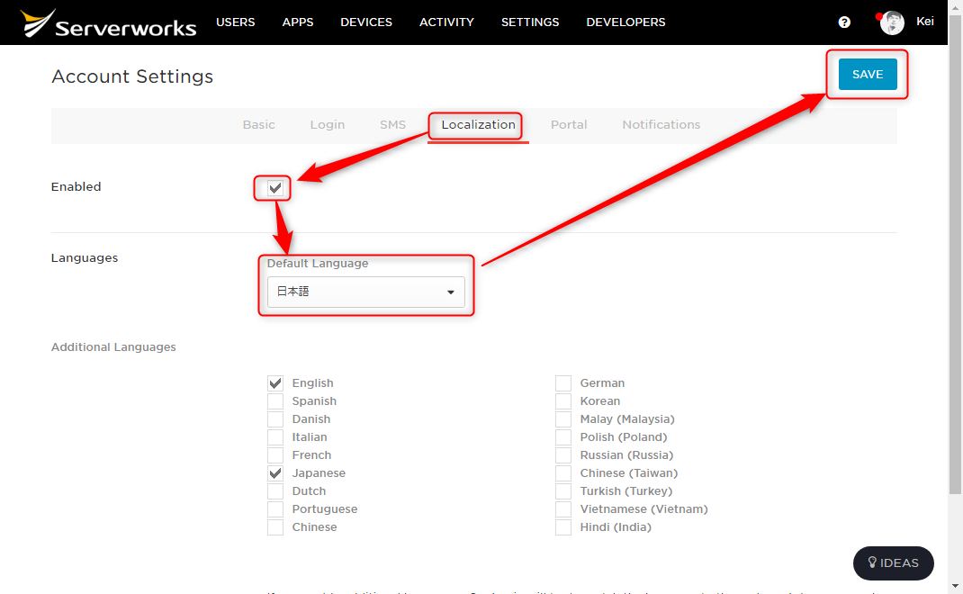Uncheck the English language checkbox
963x594 pixels.
[x=275, y=383]
